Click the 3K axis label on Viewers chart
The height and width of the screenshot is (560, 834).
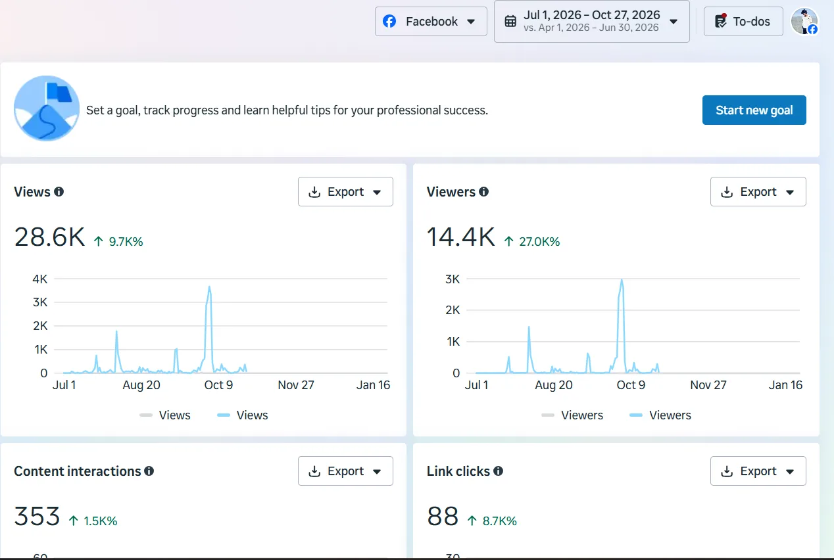coord(453,279)
